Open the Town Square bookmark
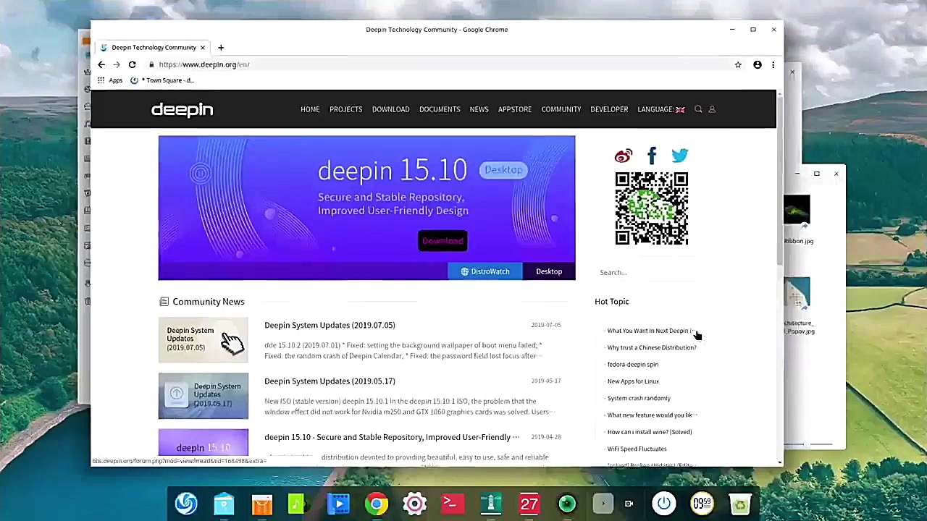 point(162,80)
